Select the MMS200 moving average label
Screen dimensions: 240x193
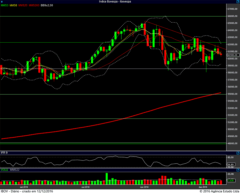click(34, 5)
